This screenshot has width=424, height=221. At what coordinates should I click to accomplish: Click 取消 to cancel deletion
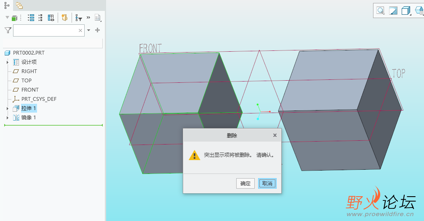click(x=267, y=184)
